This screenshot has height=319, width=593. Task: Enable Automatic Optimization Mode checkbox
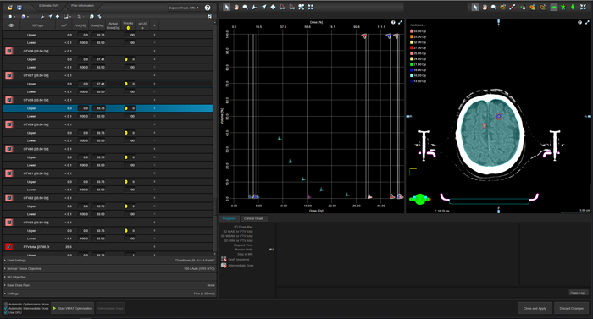click(x=6, y=305)
